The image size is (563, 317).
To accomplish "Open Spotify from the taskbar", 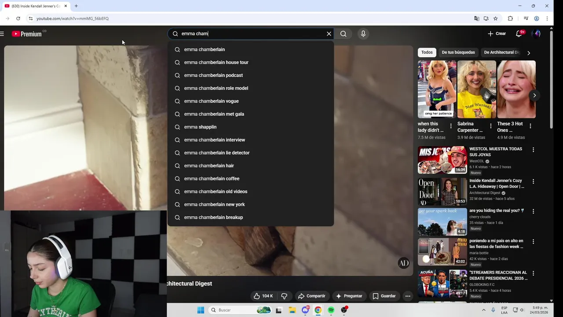I will coord(331,310).
